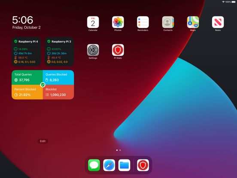
Task: Tap the 49.4 °C temperature reading
Action: (x=56, y=58)
